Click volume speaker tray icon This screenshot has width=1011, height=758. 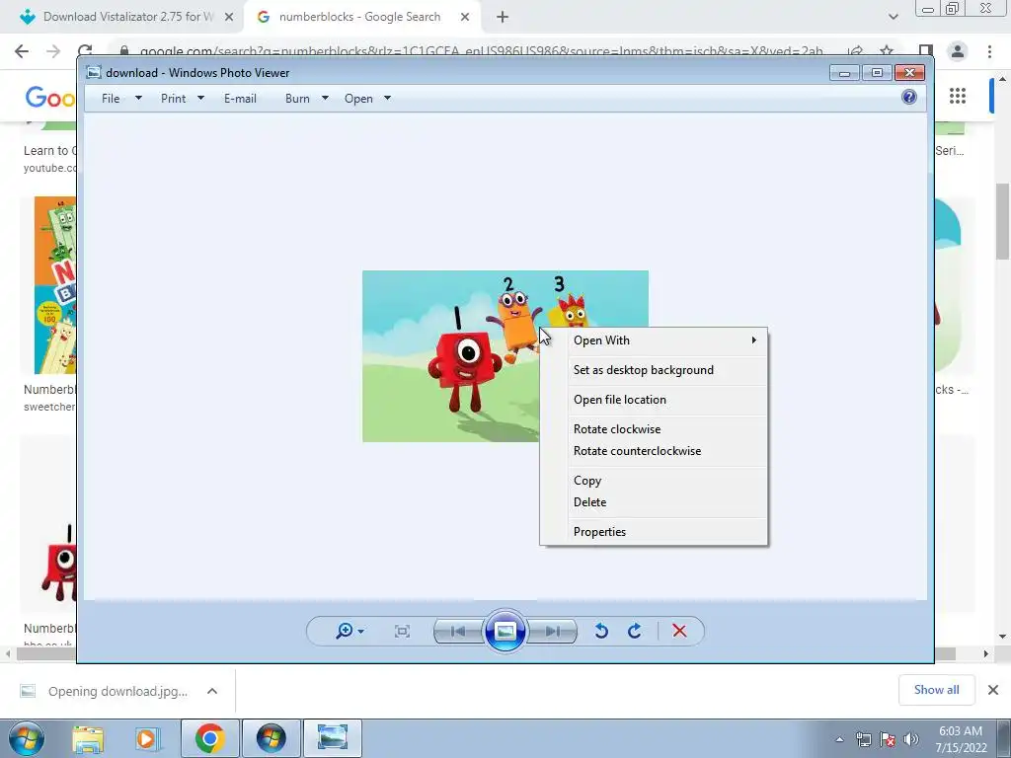click(911, 739)
